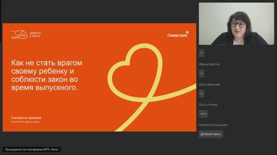
Task: Select the «+» message above «Ирина Шестак»
Action: [x=202, y=53]
